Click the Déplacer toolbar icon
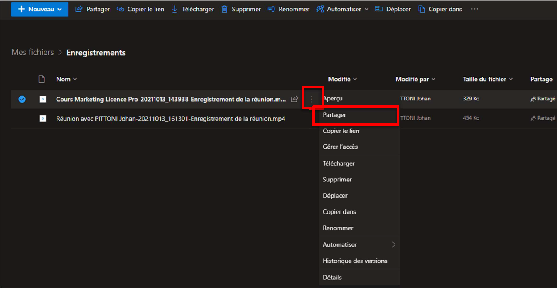Image resolution: width=557 pixels, height=288 pixels. coord(379,9)
